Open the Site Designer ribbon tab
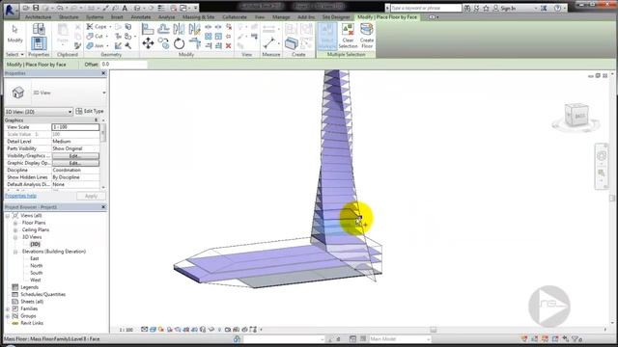The image size is (618, 347). 336,17
